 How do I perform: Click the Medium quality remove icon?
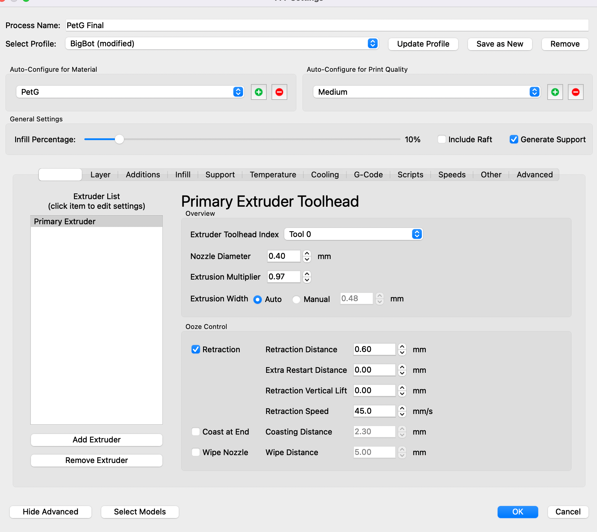click(x=576, y=91)
